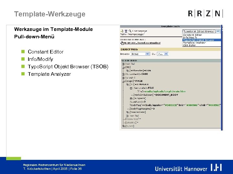This screenshot has width=233, height=174.
Task: Click the Path: /Homepage/ text
Action: tap(132, 34)
